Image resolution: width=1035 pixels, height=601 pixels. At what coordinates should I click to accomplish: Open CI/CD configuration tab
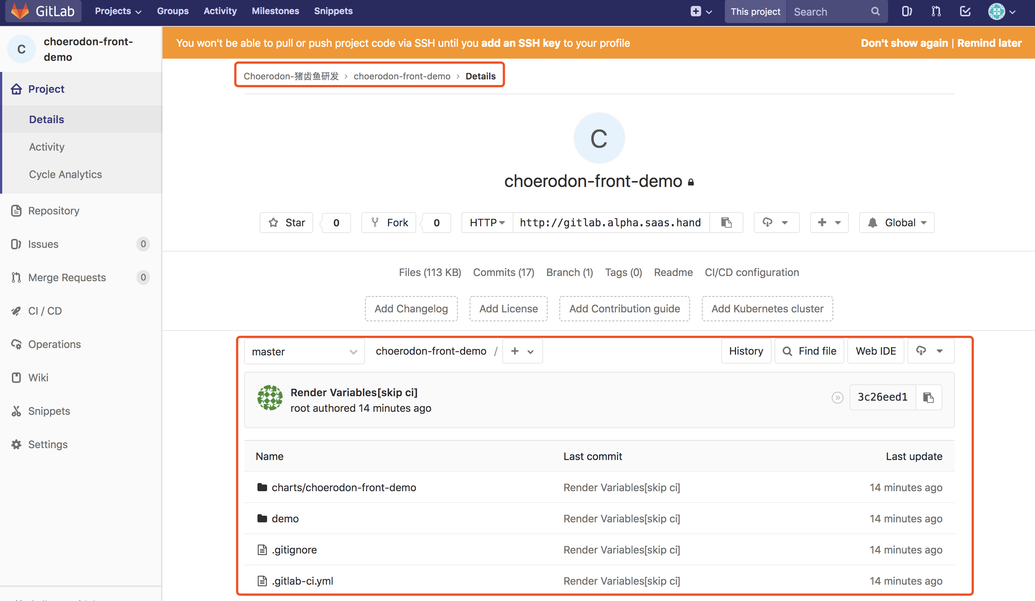point(751,272)
